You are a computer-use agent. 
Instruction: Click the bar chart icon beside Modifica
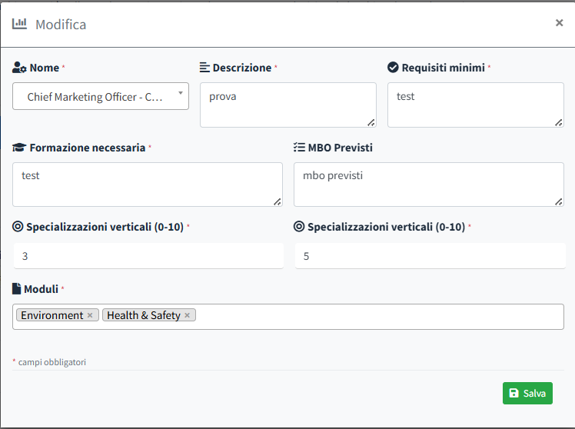pyautogui.click(x=20, y=24)
